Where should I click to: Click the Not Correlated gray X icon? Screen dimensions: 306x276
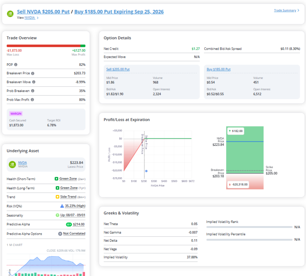tap(60, 234)
